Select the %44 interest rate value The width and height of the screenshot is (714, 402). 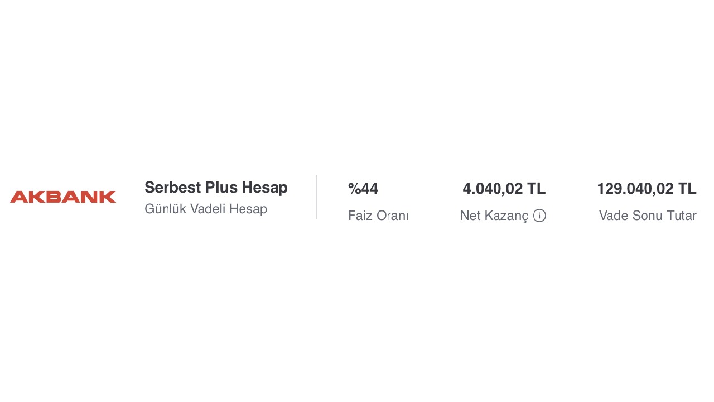[x=363, y=189]
